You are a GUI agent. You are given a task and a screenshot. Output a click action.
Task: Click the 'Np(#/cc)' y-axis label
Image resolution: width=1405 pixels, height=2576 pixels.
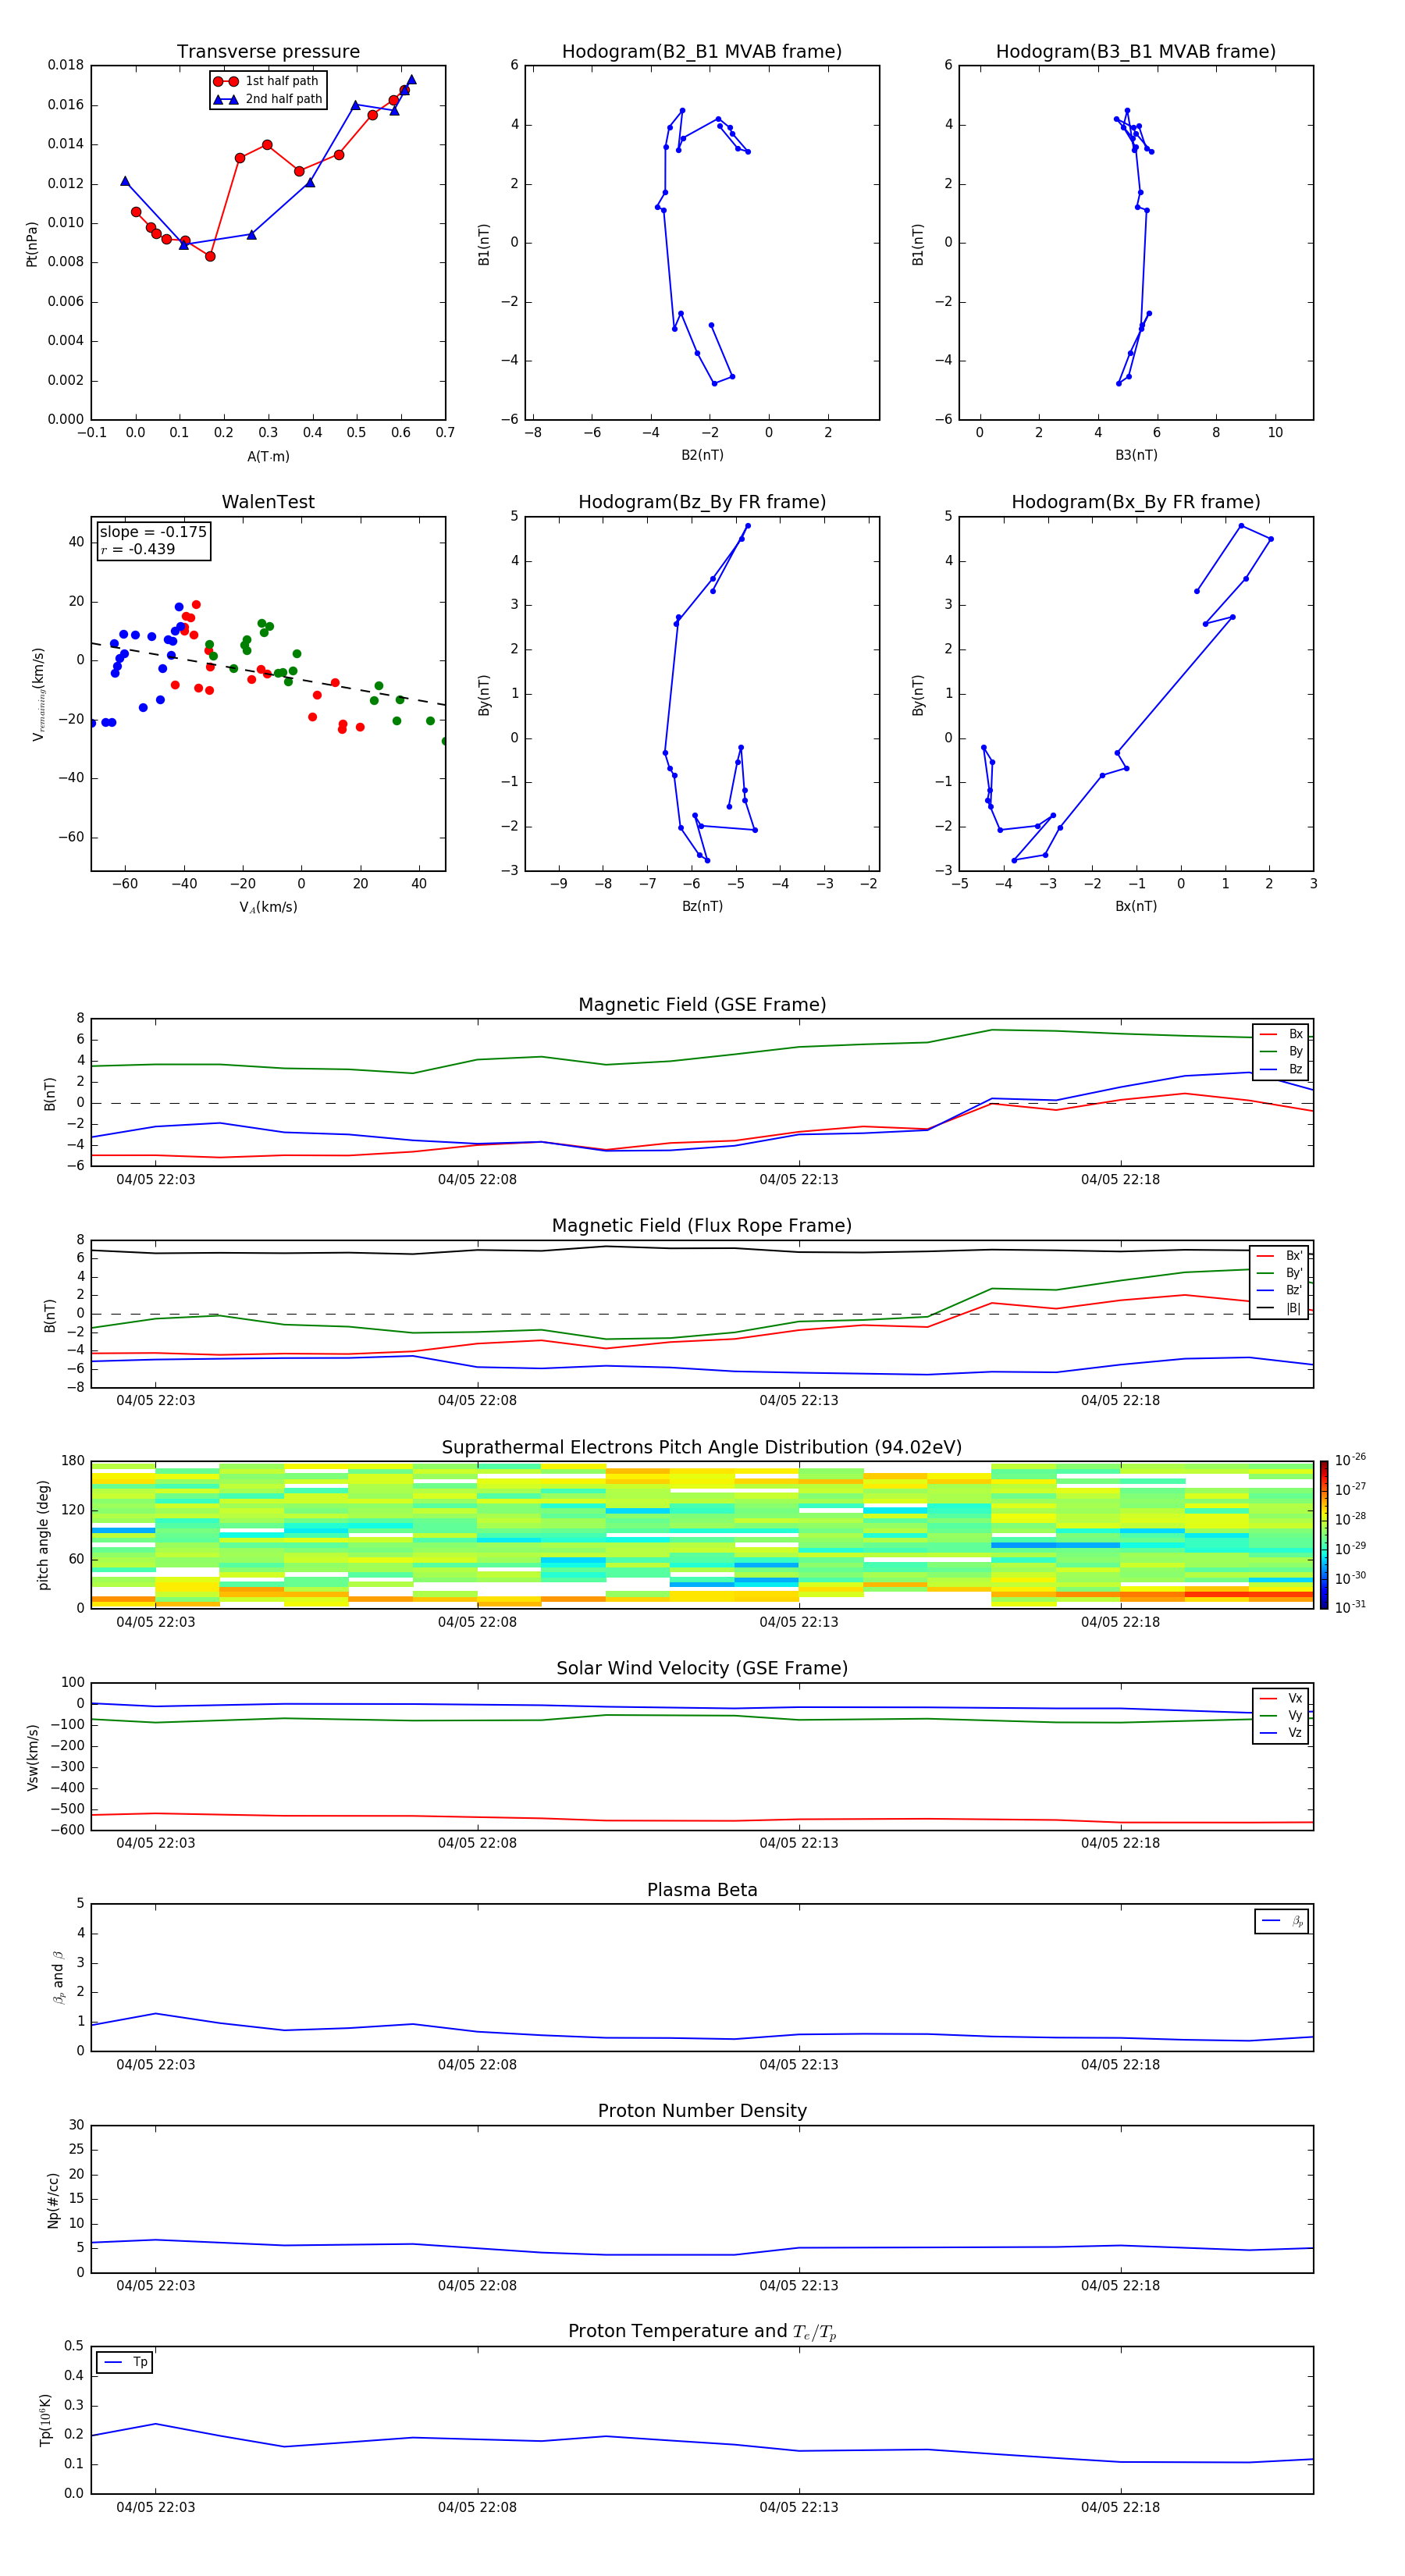click(53, 2200)
